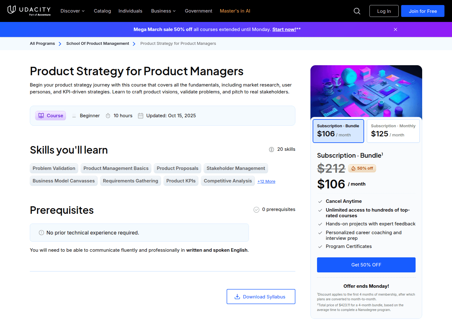Select the Subscription Monthly pricing option

point(393,131)
